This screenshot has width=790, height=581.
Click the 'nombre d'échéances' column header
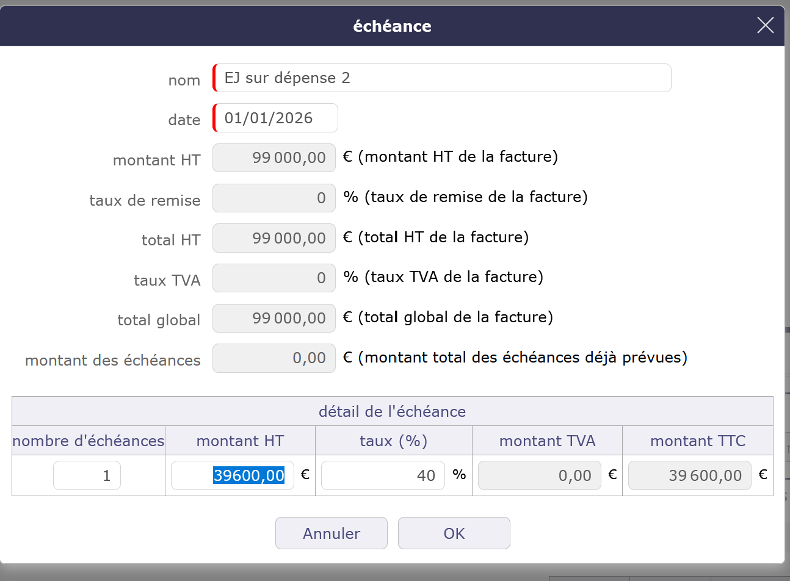tap(89, 441)
